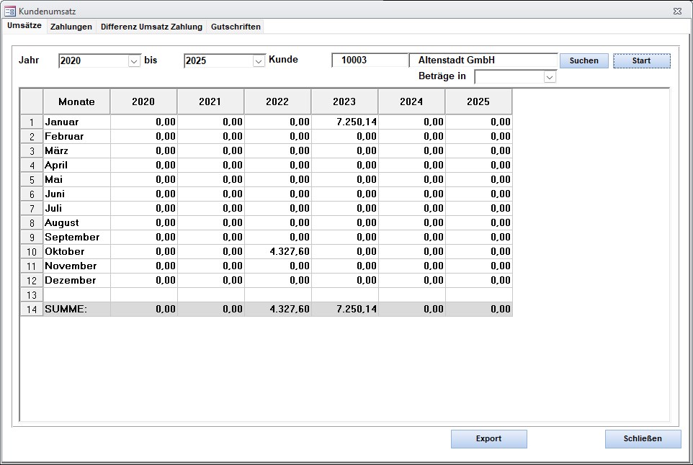Click the Altenstadt GmbH customer name field
The image size is (693, 465).
(x=483, y=60)
